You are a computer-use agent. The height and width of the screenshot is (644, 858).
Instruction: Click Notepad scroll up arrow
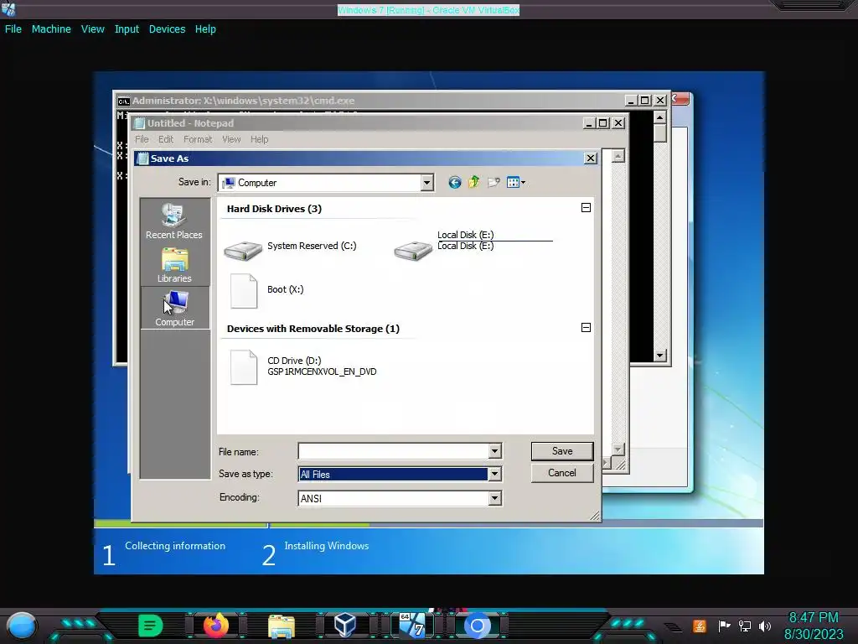(x=618, y=157)
